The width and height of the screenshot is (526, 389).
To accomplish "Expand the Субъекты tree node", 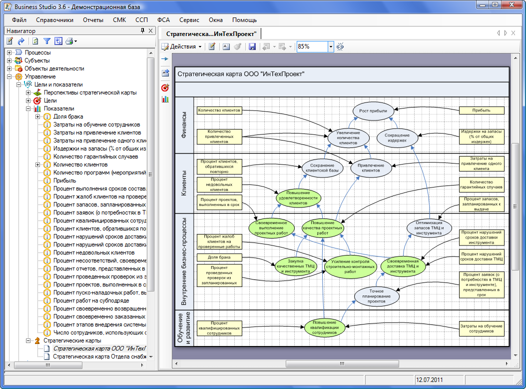I will pyautogui.click(x=9, y=60).
